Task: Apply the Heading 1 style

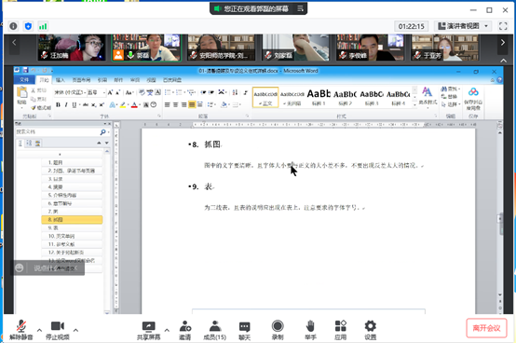Action: pos(319,97)
